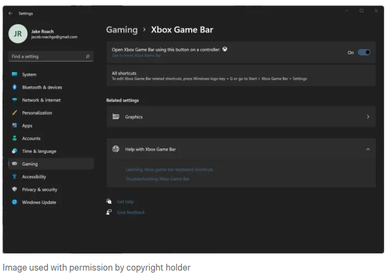This screenshot has height=275, width=392.
Task: Click the Get help headset icon
Action: (109, 201)
